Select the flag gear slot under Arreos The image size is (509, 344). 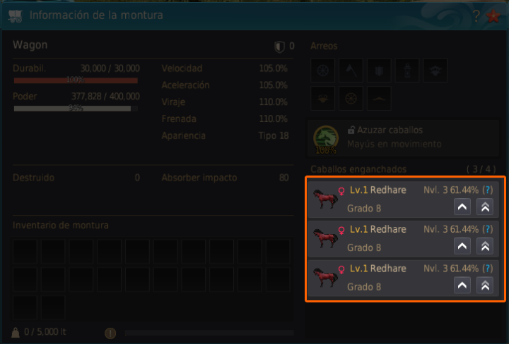[351, 70]
